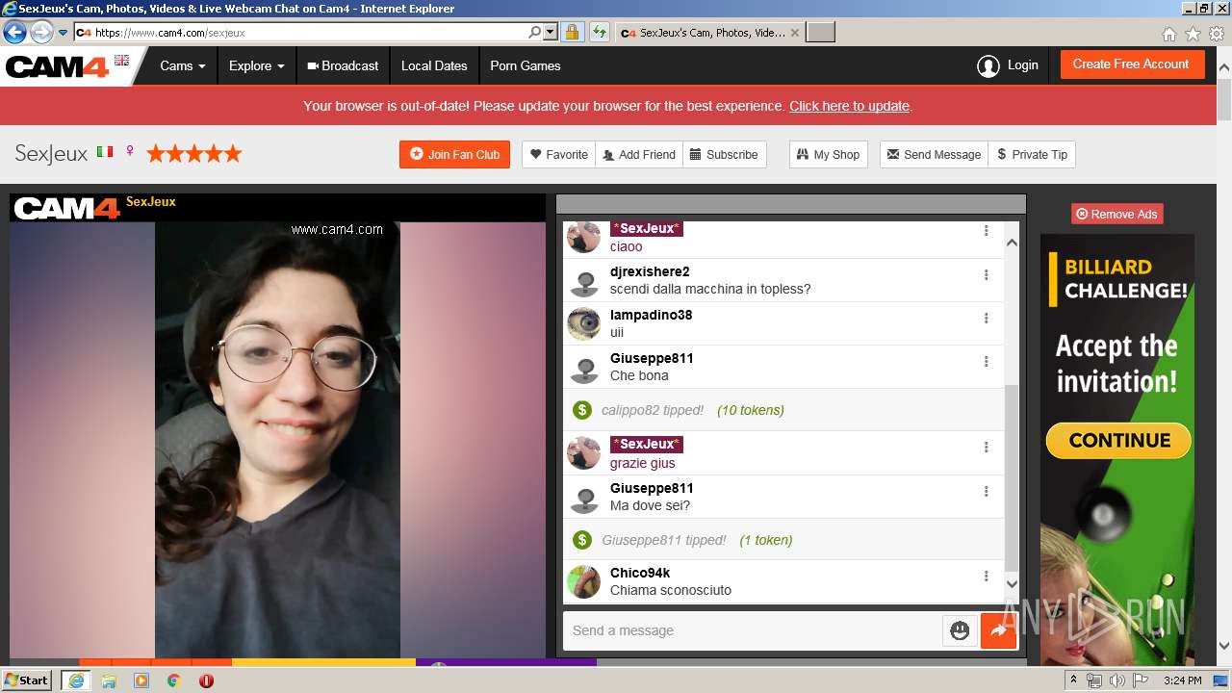
Task: Open the Broadcast page
Action: point(342,65)
